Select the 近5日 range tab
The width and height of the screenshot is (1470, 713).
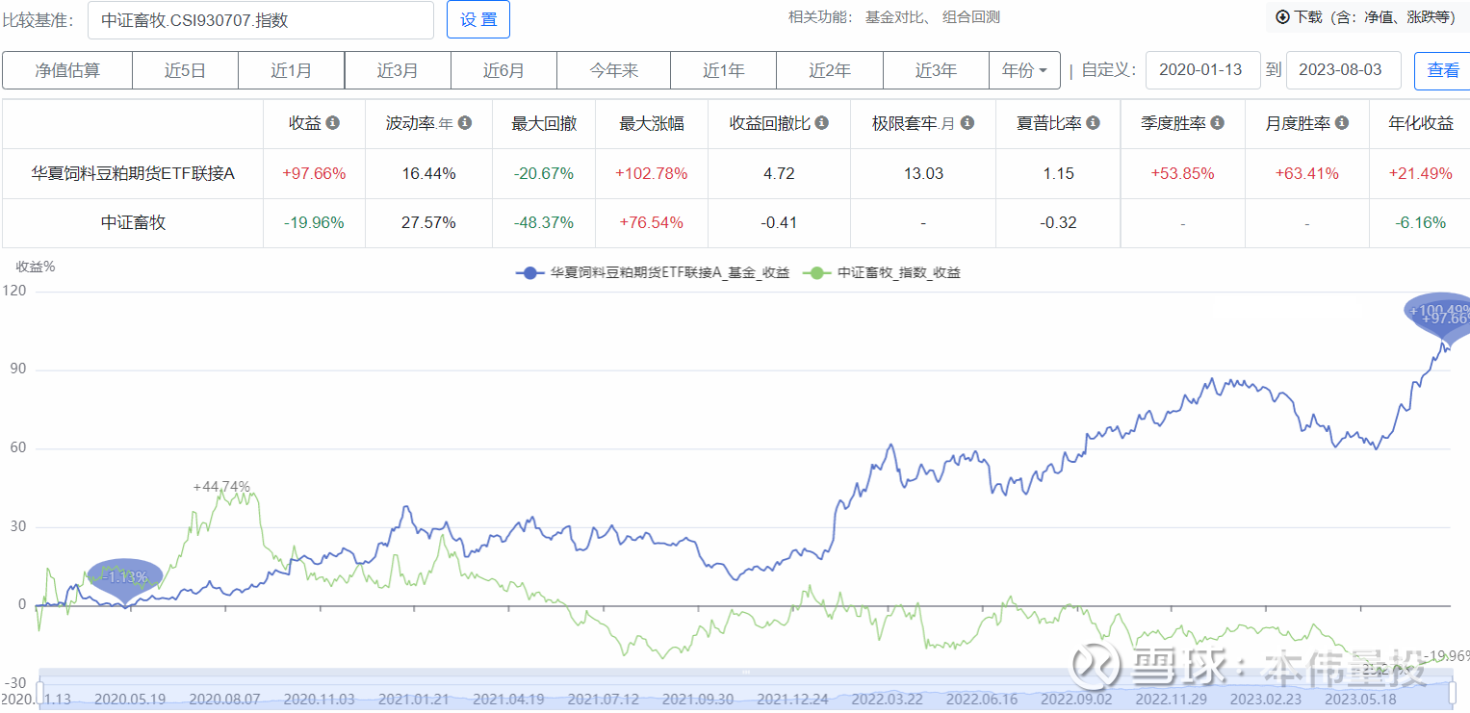185,70
